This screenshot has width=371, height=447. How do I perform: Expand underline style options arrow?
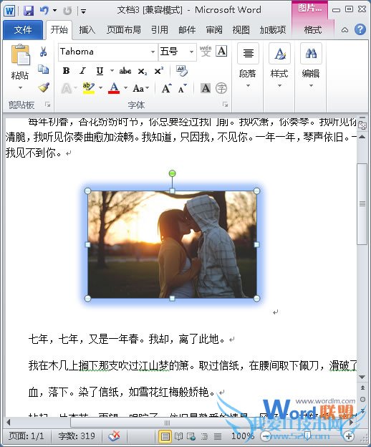coord(112,71)
